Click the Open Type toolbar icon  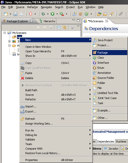coord(99,14)
